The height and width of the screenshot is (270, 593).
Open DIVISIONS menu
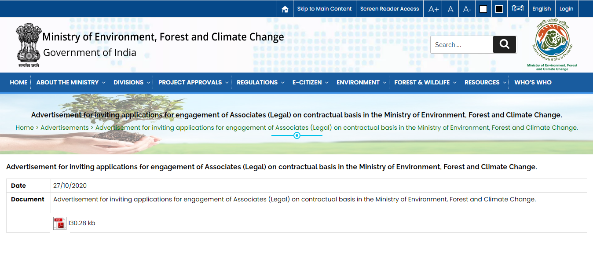(x=128, y=82)
